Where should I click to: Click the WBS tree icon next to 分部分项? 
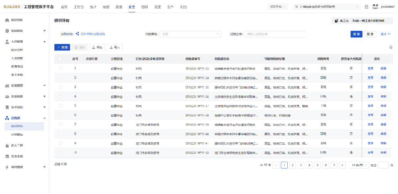coord(78,34)
